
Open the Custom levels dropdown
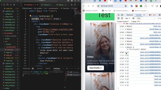click(123, 21)
